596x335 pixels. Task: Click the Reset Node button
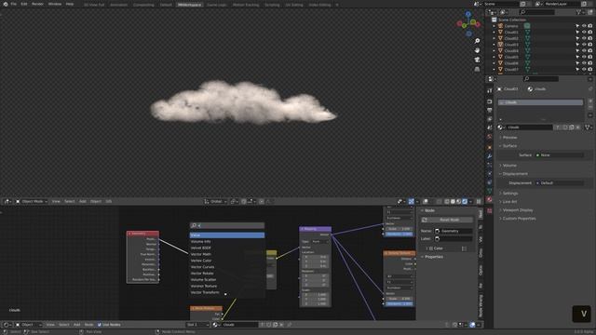(x=447, y=220)
